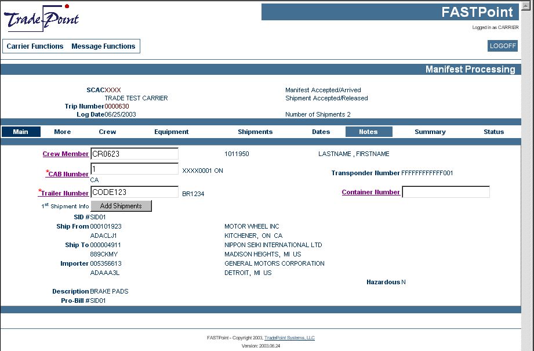
Task: Click MOTOR WHEEL INC text
Action: pyautogui.click(x=252, y=226)
